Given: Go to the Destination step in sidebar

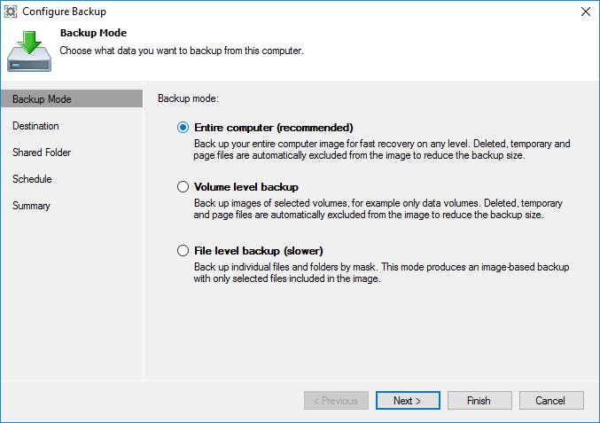Looking at the screenshot, I should [36, 126].
